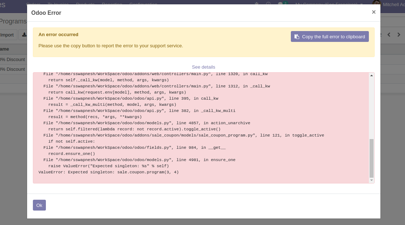Viewport: 405px width, 225px height.
Task: Click the traceback scrollbar up arrow
Action: coord(371,75)
